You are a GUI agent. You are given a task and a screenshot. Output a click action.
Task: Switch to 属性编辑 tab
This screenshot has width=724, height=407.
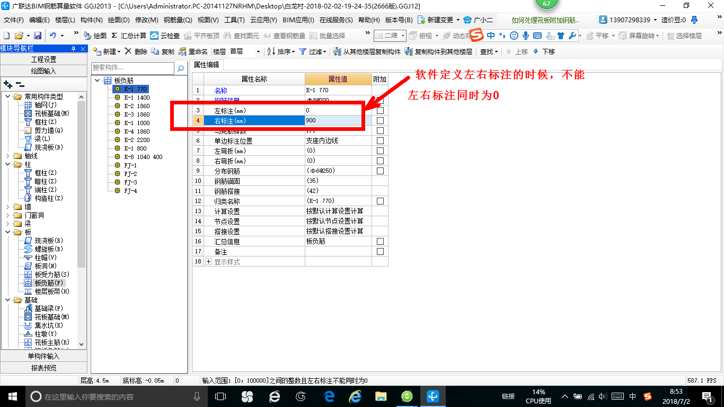pyautogui.click(x=206, y=65)
